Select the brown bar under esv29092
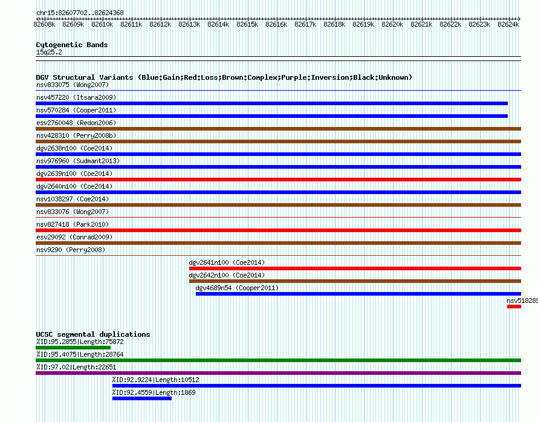This screenshot has height=422, width=538. (278, 243)
